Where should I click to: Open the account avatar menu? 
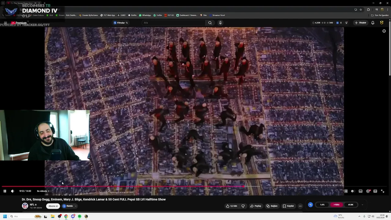pos(382,23)
